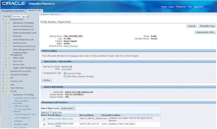Click the Marketing Suite folder icon
The image size is (217, 129).
pyautogui.click(x=8, y=43)
